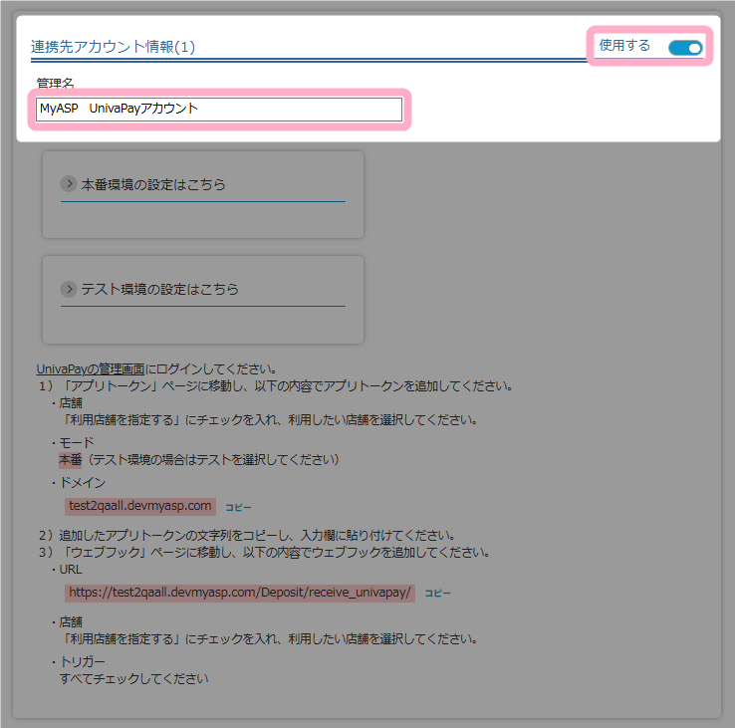Copy the domain test2qaall.devmyasp.com

pos(238,507)
